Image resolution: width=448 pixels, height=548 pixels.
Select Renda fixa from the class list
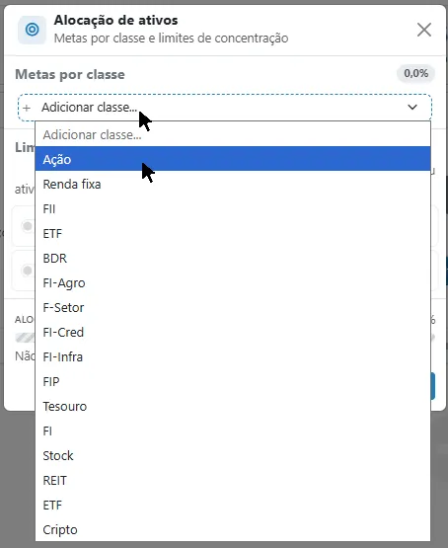coord(233,184)
